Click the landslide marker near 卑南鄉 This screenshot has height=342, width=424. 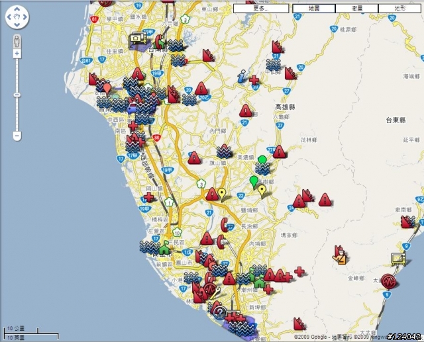click(408, 222)
